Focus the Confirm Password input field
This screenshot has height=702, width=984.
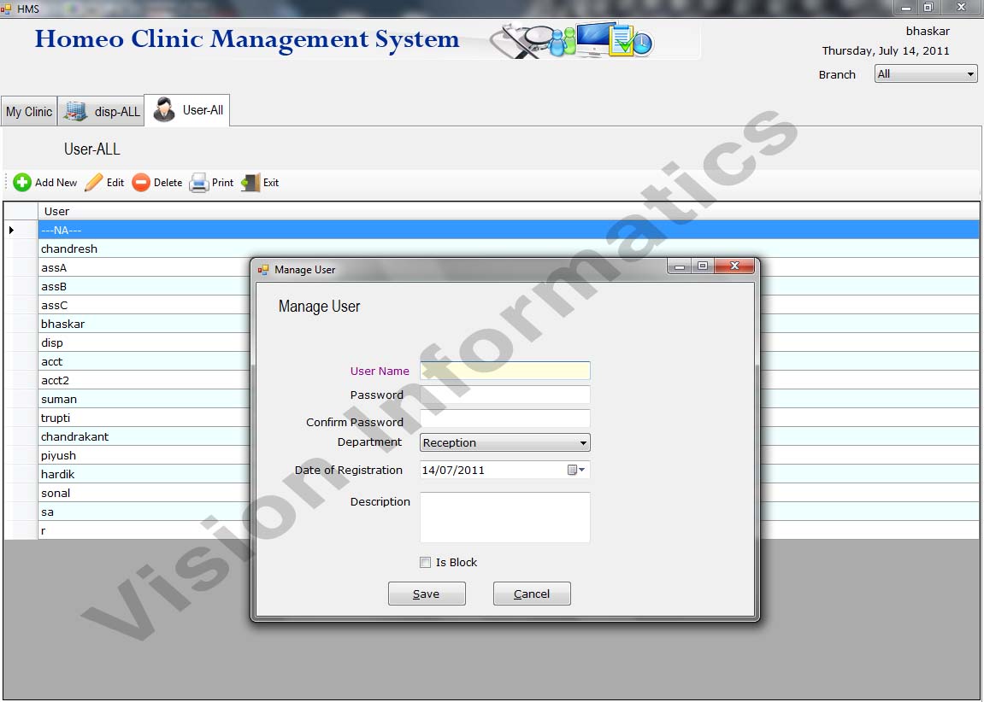point(505,418)
